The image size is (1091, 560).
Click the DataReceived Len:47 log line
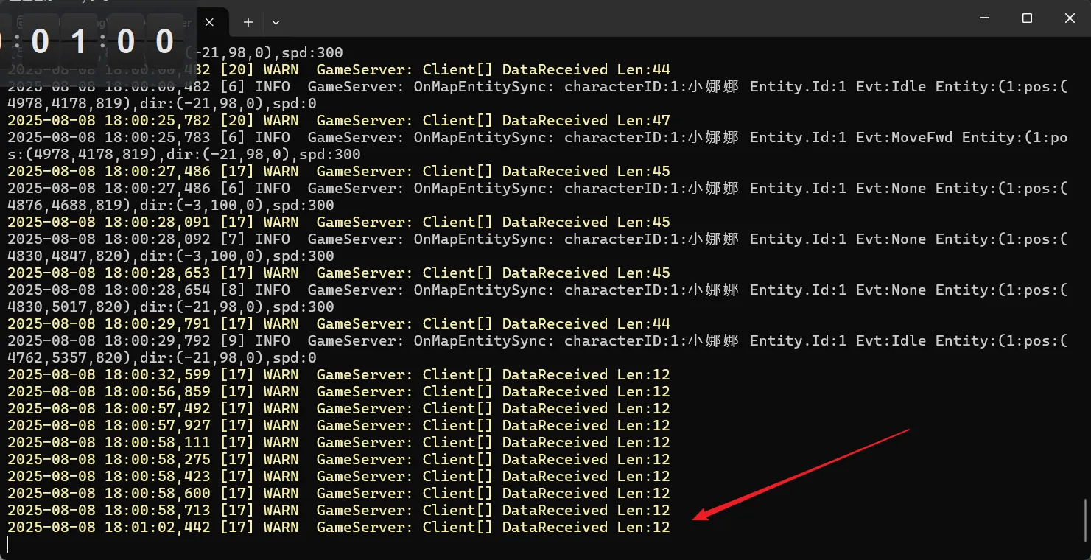point(338,121)
